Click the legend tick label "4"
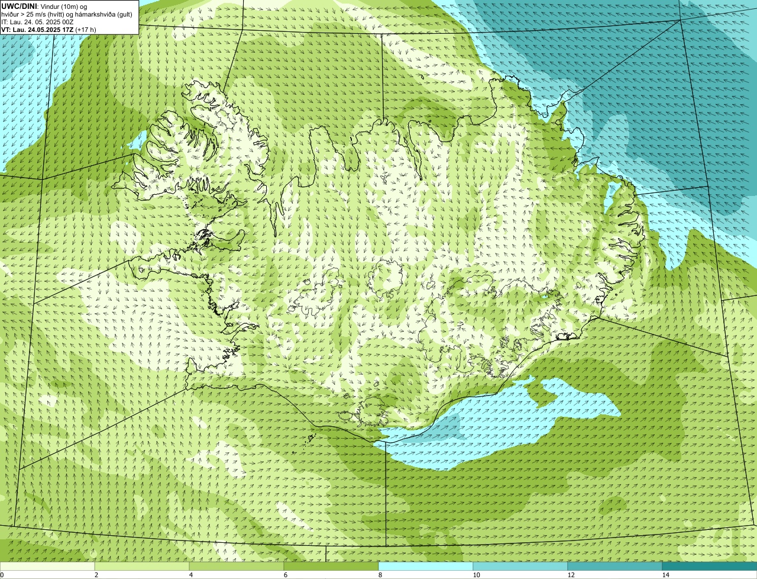Viewport: 757px width, 579px height. (190, 575)
